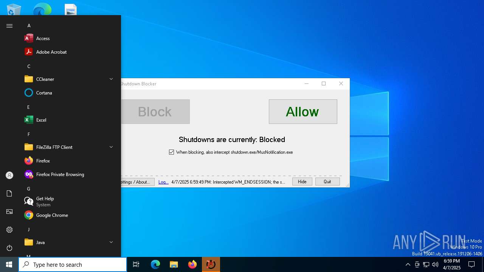Viewport: 484px width, 272px height.
Task: Open Task View on the taskbar
Action: (136, 264)
